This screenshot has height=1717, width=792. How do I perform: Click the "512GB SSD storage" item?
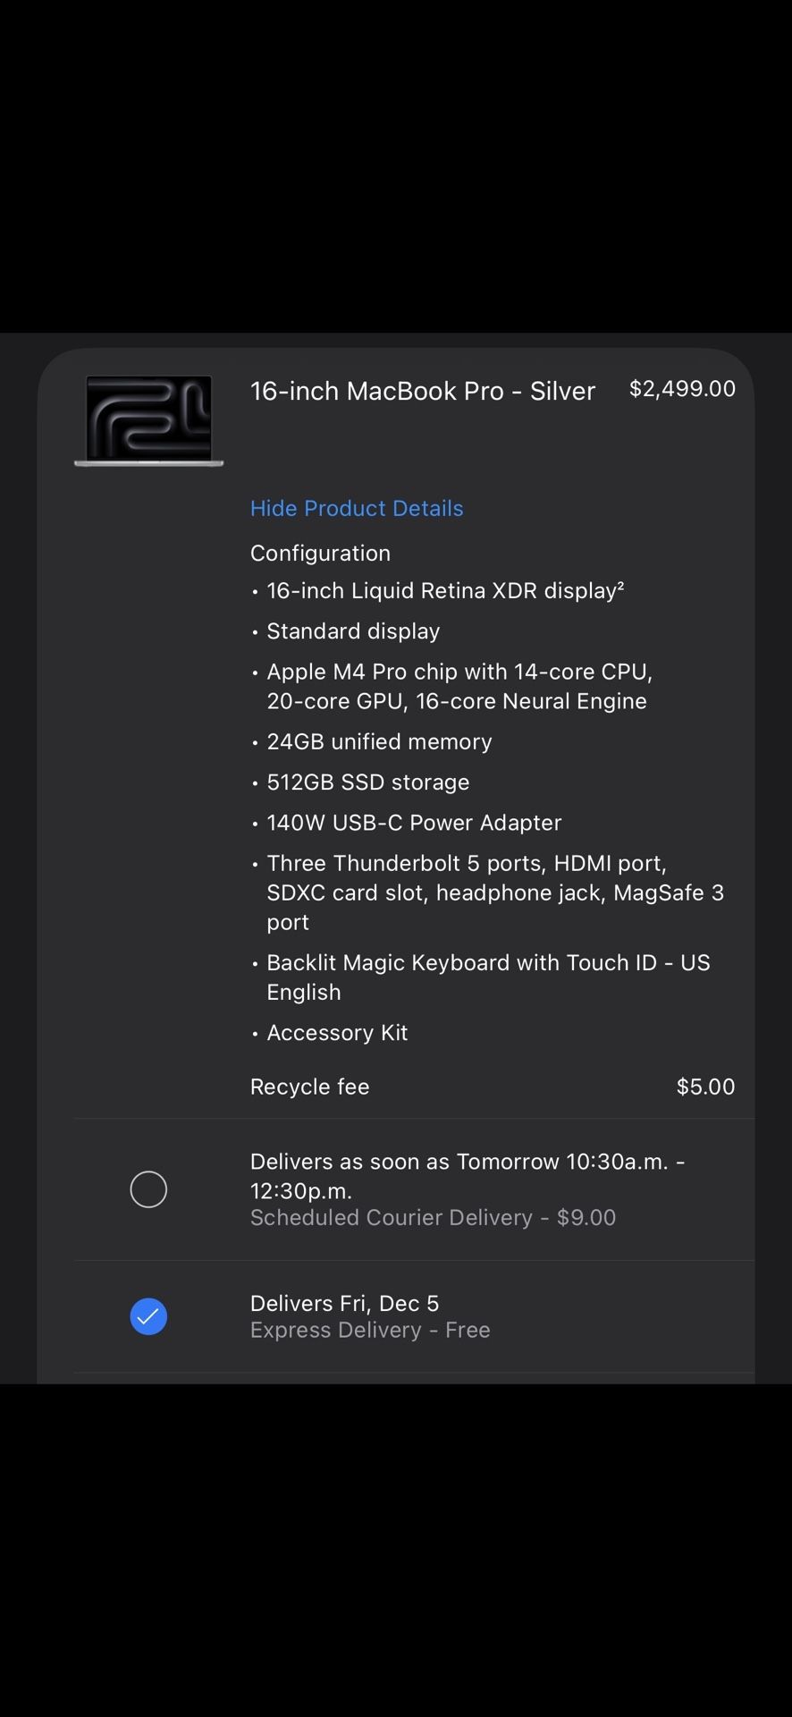[367, 782]
